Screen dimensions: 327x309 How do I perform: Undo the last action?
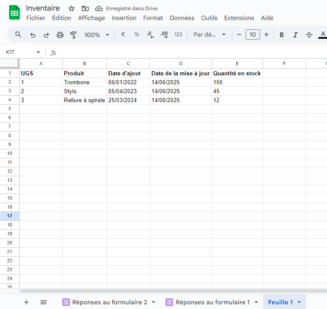33,35
